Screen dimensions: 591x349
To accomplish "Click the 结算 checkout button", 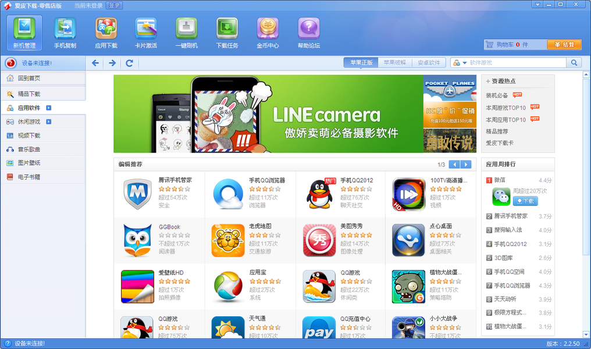I will pyautogui.click(x=564, y=44).
